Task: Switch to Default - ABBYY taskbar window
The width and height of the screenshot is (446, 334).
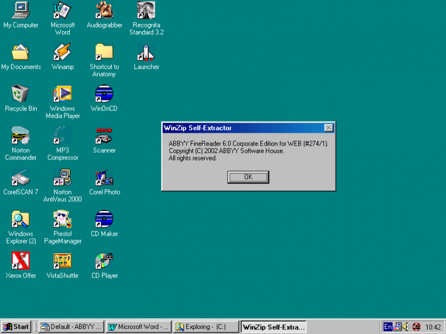Action: (x=71, y=327)
